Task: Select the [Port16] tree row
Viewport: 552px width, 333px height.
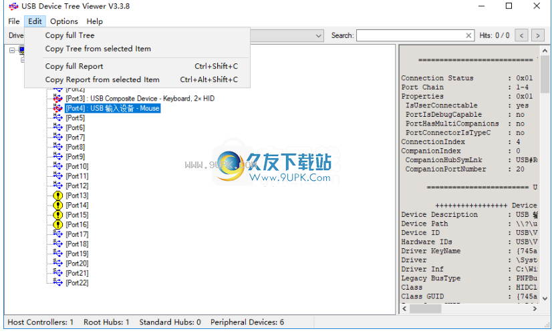Action: click(77, 224)
